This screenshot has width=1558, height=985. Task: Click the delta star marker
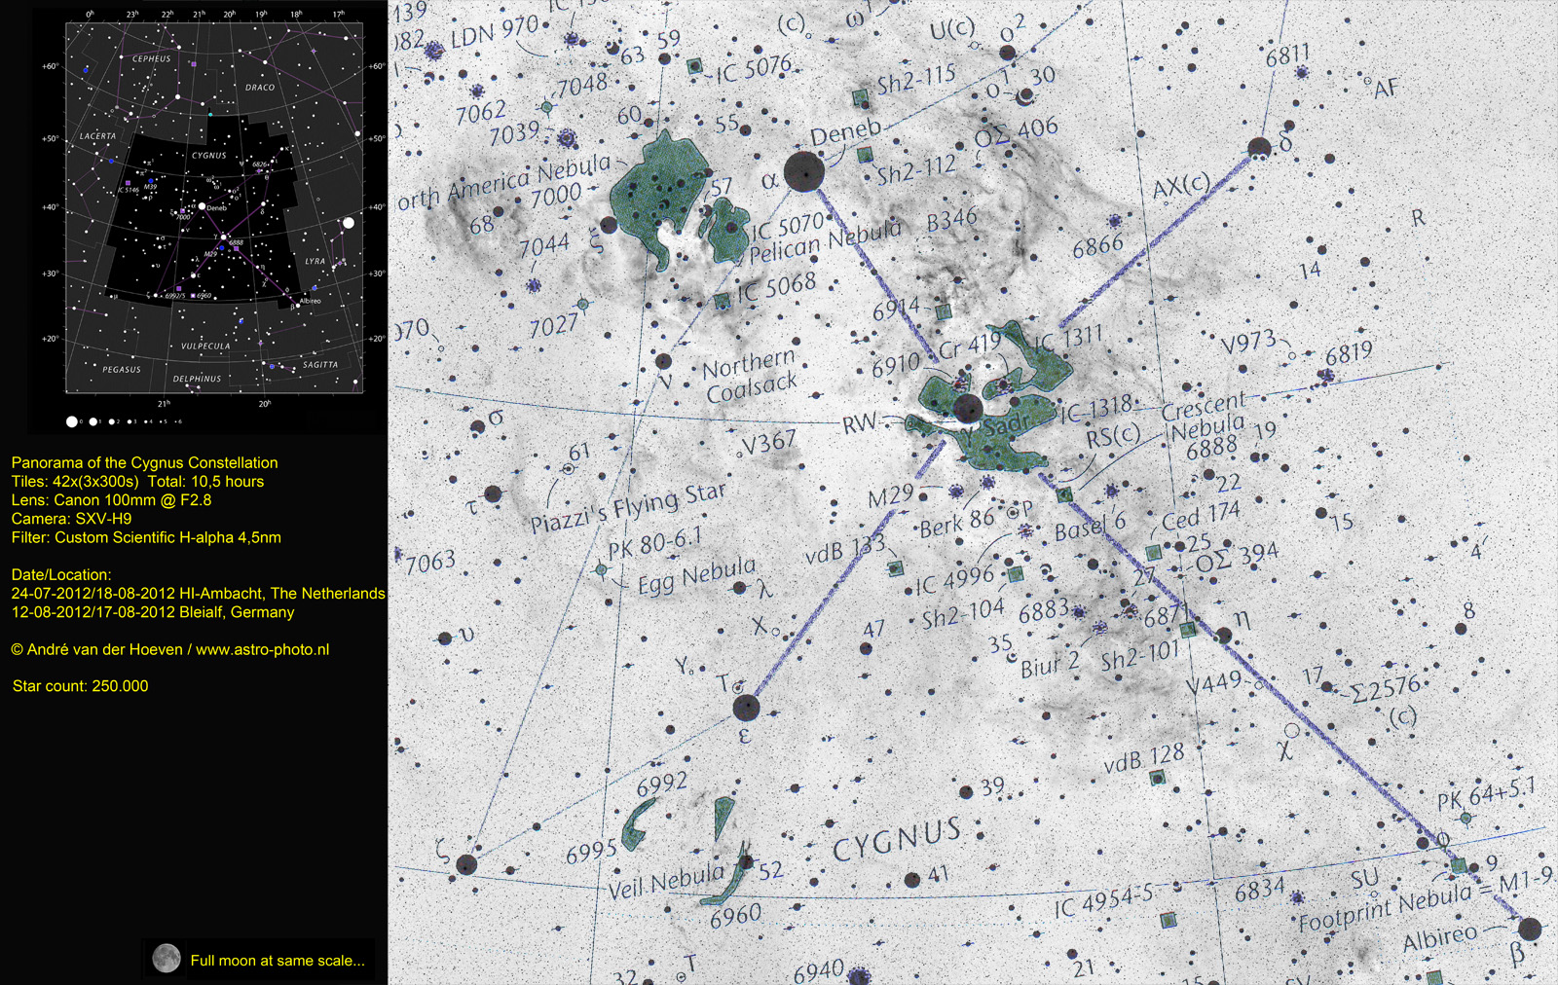[1259, 148]
